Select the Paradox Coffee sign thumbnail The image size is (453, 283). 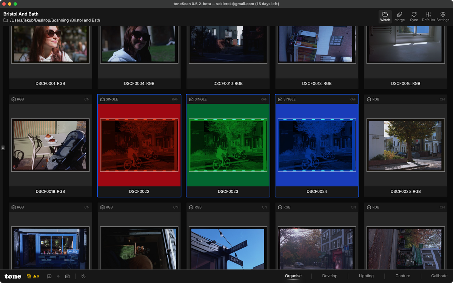(228, 248)
